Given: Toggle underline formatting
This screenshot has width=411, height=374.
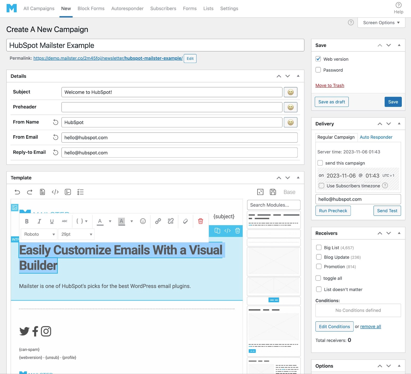Looking at the screenshot, I should 52,221.
